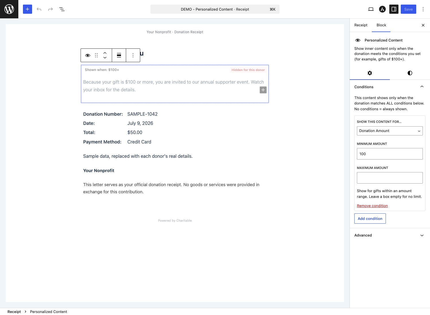Open the Donation Amount dropdown
Image resolution: width=430 pixels, height=315 pixels.
390,131
